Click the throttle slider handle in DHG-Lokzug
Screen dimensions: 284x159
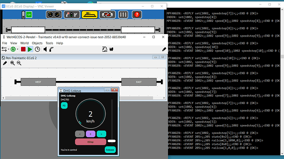point(112,141)
